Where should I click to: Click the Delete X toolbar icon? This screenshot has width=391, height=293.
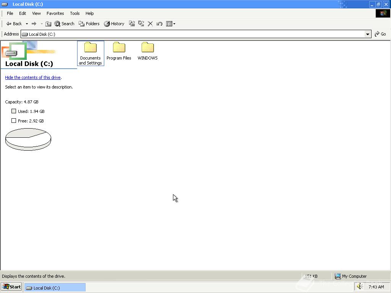click(x=150, y=24)
